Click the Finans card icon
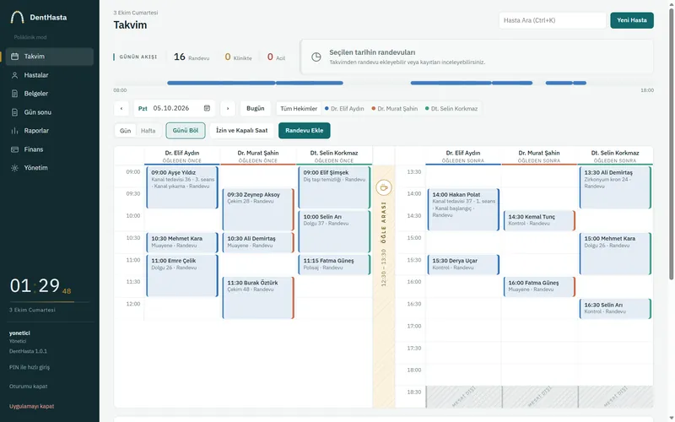Image resolution: width=675 pixels, height=422 pixels. [x=14, y=149]
